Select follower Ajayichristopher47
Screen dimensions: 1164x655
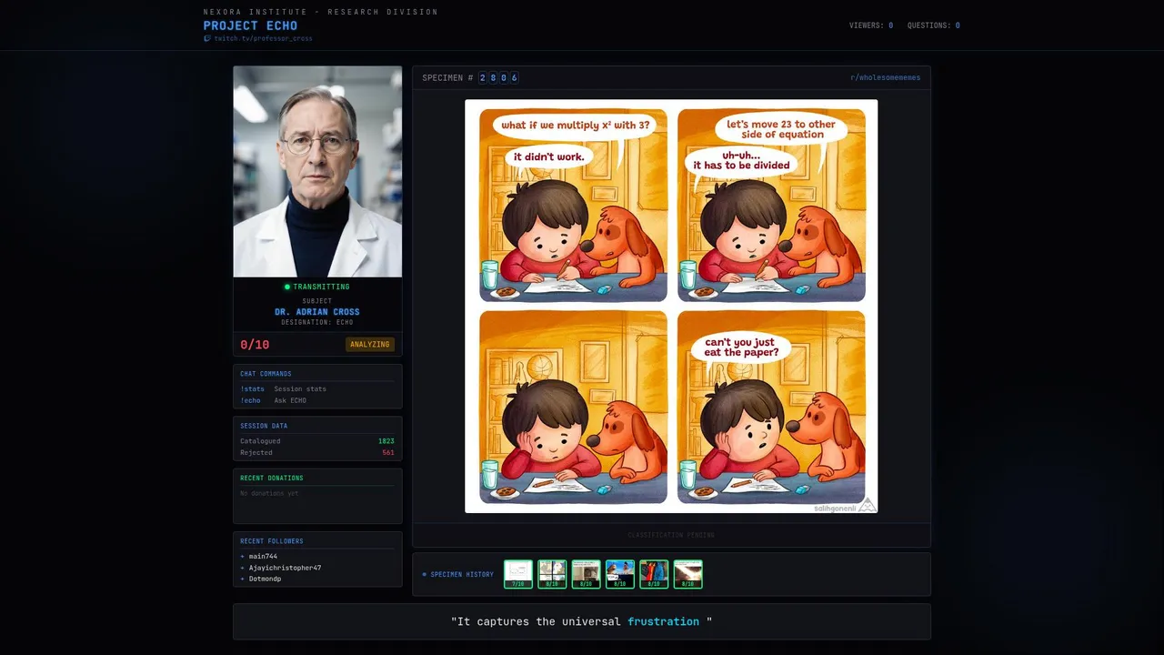pos(285,568)
